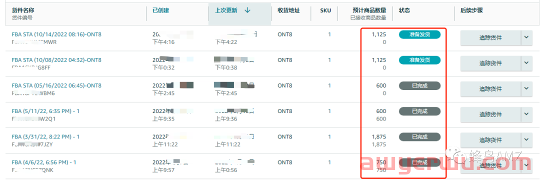Click the 收货地址 column header

point(288,10)
